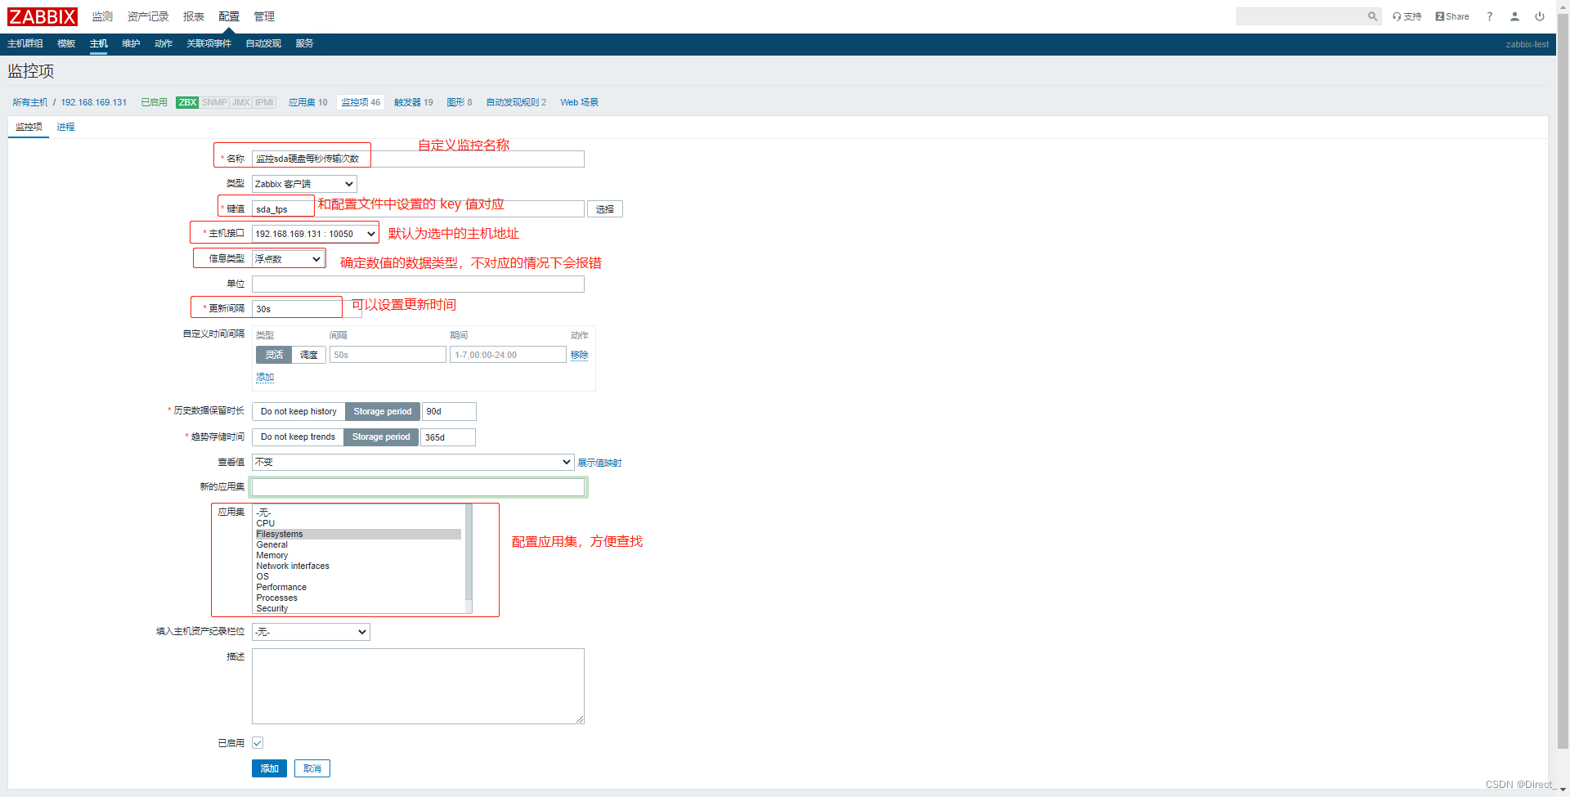
Task: Go to 自动发现 submenu
Action: coord(263,44)
